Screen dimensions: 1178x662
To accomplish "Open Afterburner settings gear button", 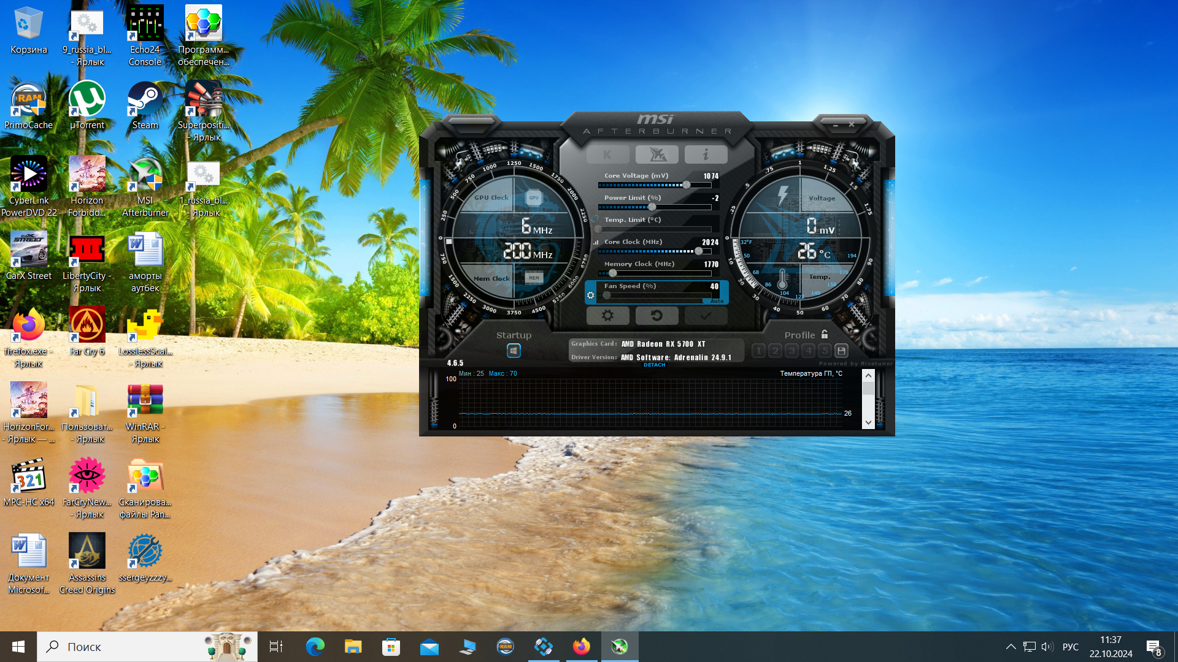I will pyautogui.click(x=607, y=316).
